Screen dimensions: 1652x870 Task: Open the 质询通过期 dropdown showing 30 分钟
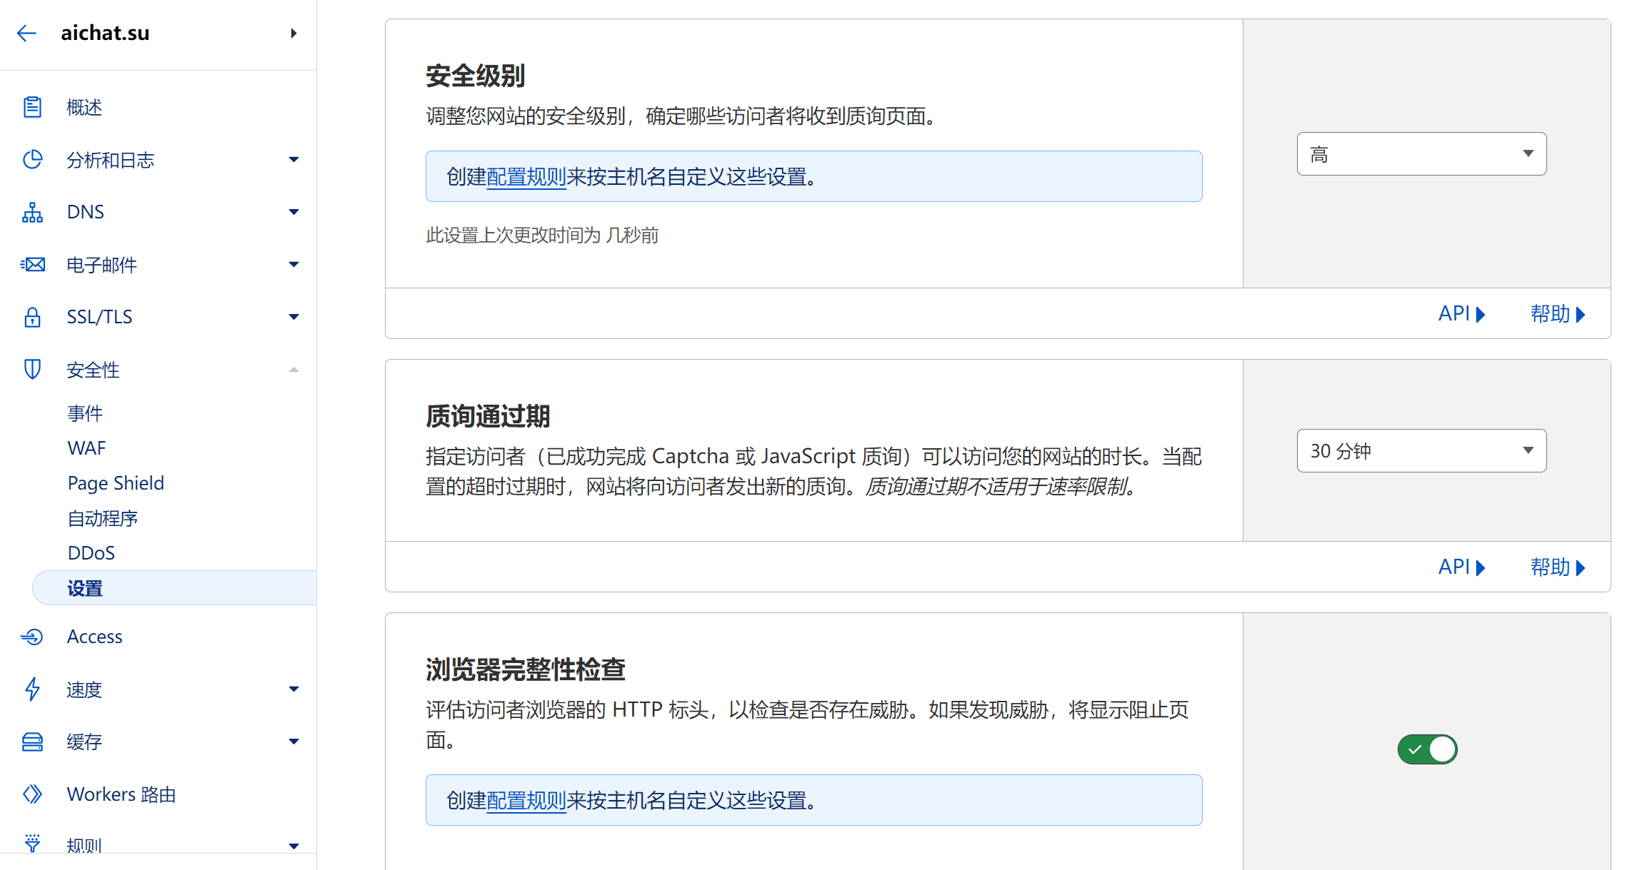tap(1421, 450)
